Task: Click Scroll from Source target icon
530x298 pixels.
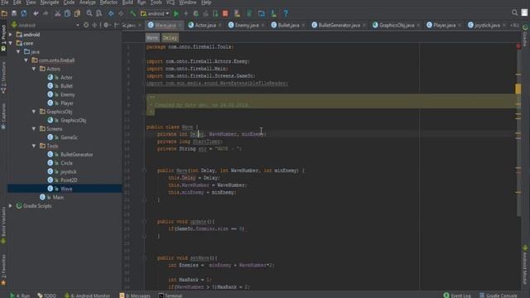Action: coord(86,25)
